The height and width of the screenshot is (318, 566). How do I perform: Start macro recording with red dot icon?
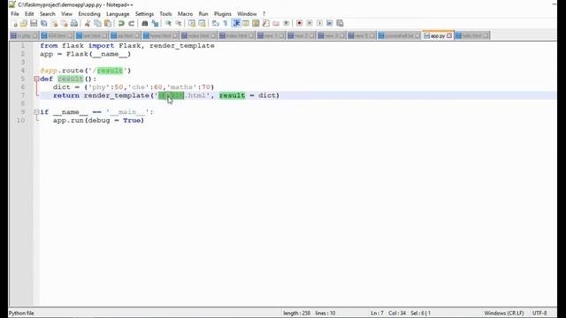[x=299, y=24]
